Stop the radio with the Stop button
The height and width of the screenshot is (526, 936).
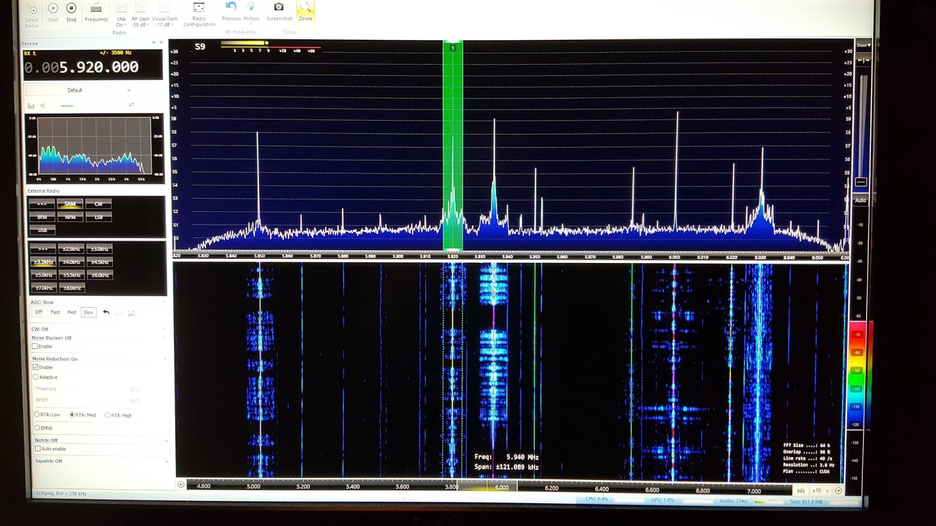(71, 13)
